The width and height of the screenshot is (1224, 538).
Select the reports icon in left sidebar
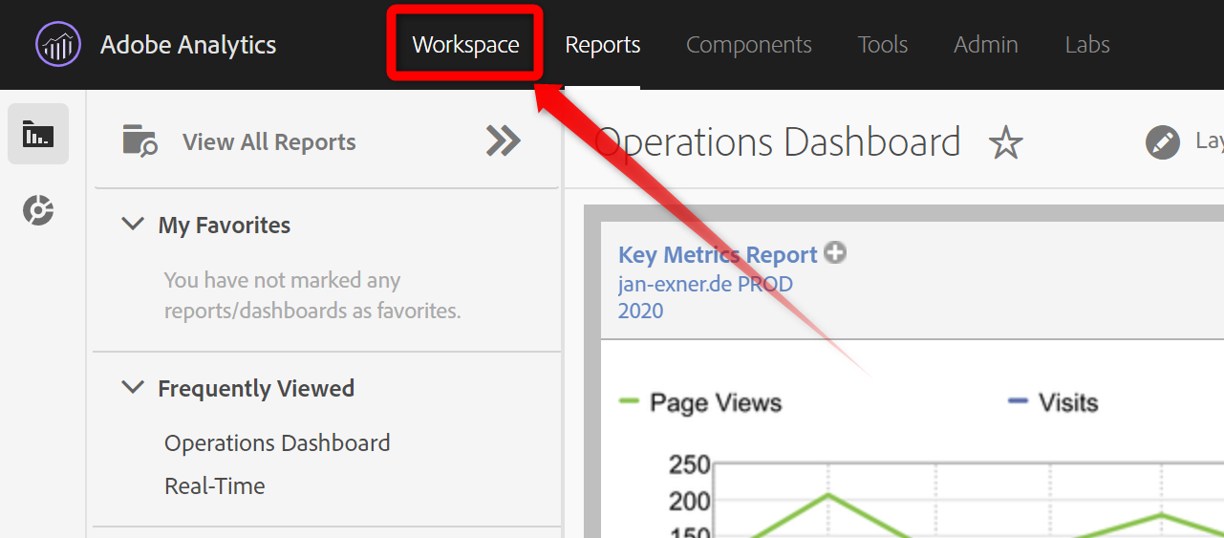(x=38, y=134)
